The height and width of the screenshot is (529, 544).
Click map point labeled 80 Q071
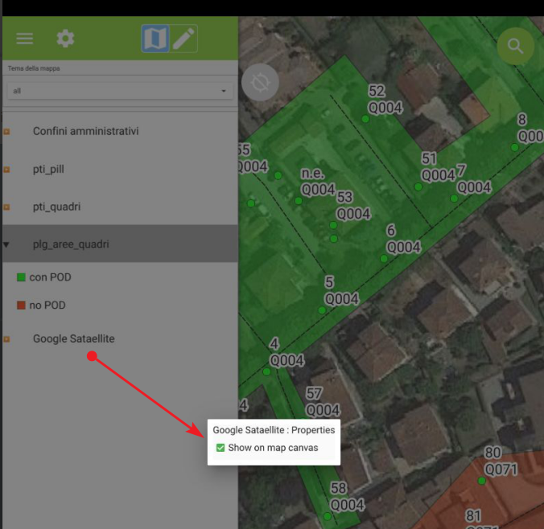click(482, 481)
